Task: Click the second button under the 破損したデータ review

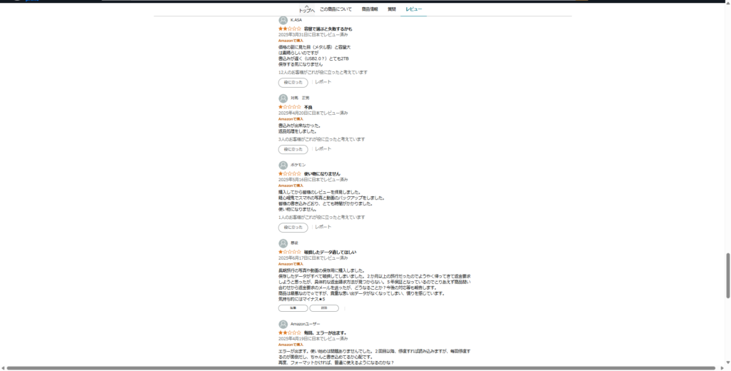Action: tap(324, 308)
